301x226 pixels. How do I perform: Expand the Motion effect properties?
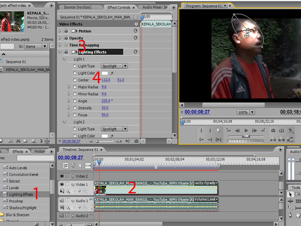pyautogui.click(x=60, y=31)
